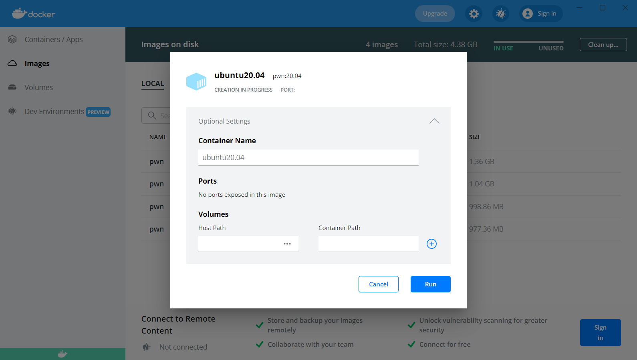Focus the Container Path input field

(369, 244)
